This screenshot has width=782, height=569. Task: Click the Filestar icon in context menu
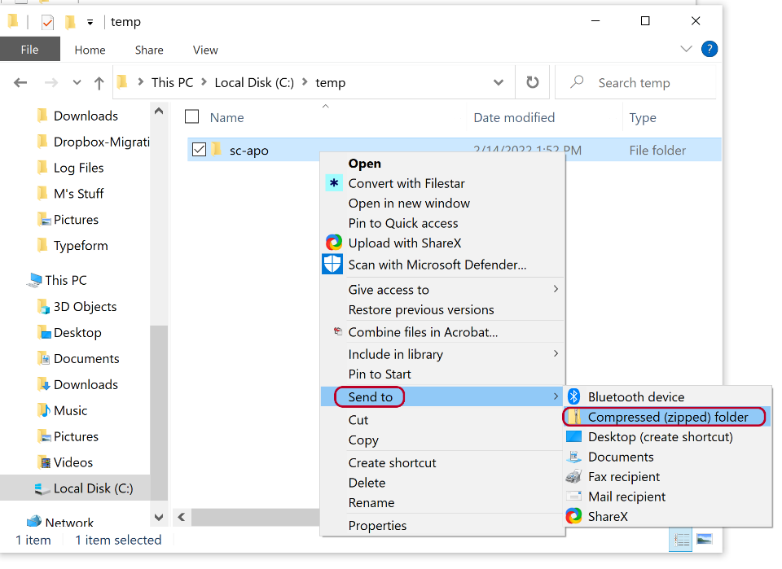(x=334, y=183)
